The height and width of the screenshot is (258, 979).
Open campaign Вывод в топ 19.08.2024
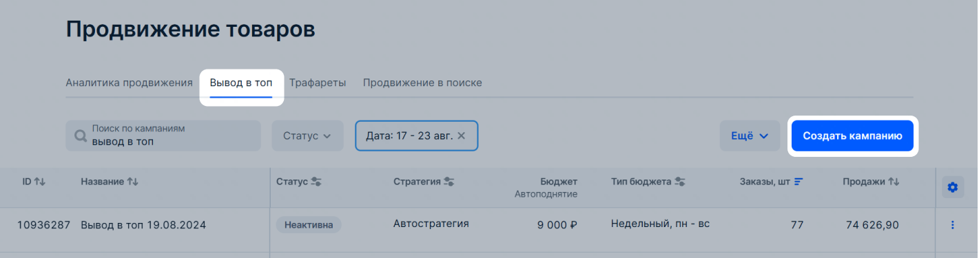143,224
